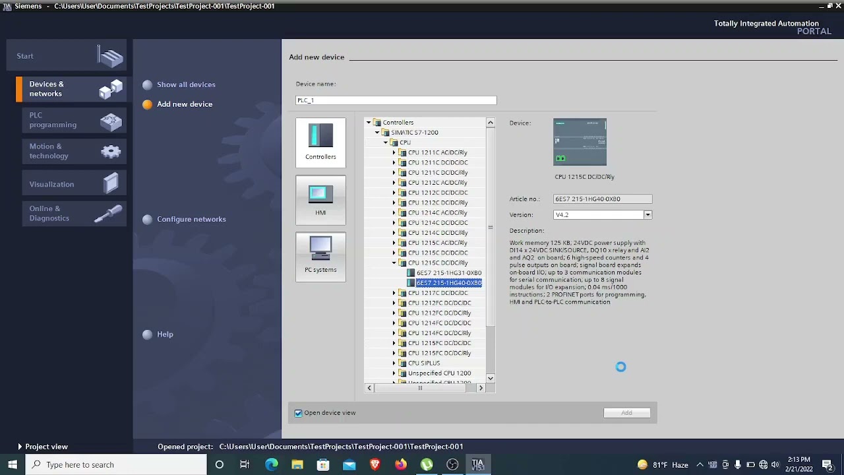Open File Explorer from the taskbar
This screenshot has height=475, width=844.
[x=297, y=464]
